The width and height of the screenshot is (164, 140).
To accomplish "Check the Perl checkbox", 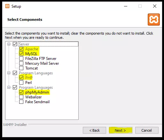I will tap(21, 83).
